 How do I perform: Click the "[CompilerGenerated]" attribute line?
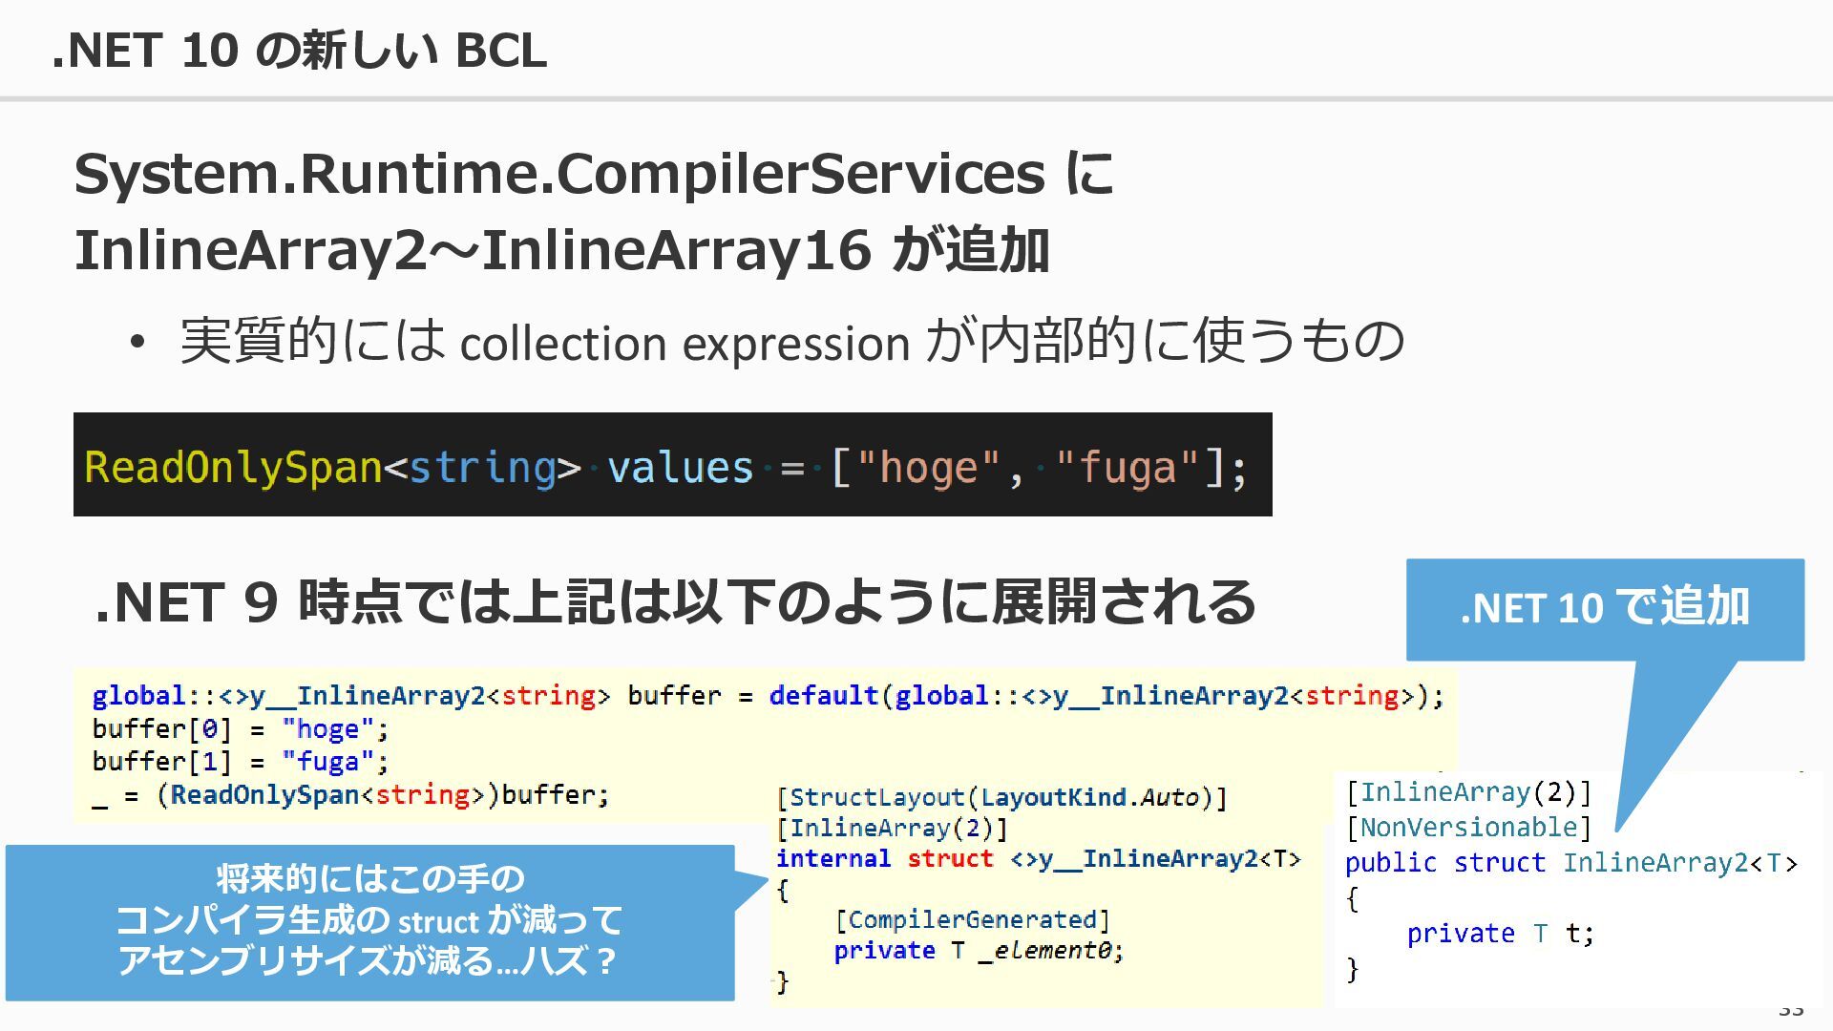(x=972, y=919)
